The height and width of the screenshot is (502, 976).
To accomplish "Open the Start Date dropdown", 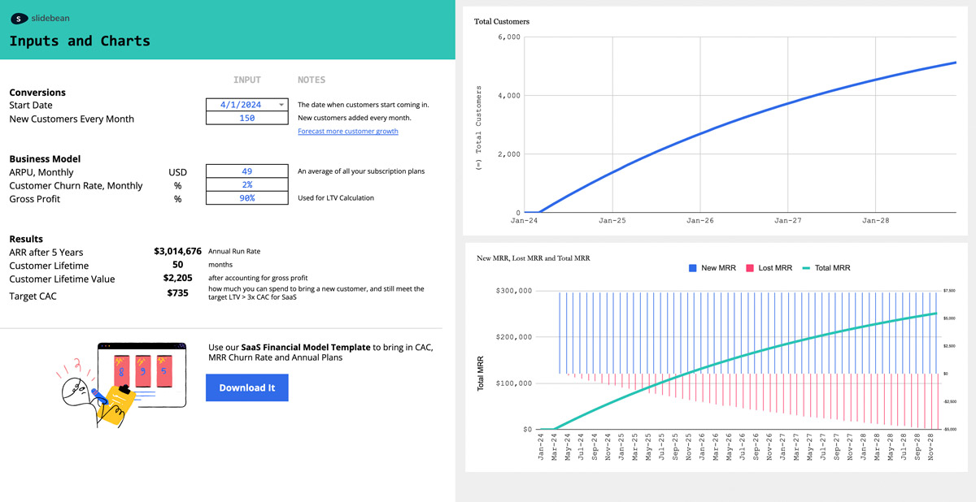I will coord(281,104).
